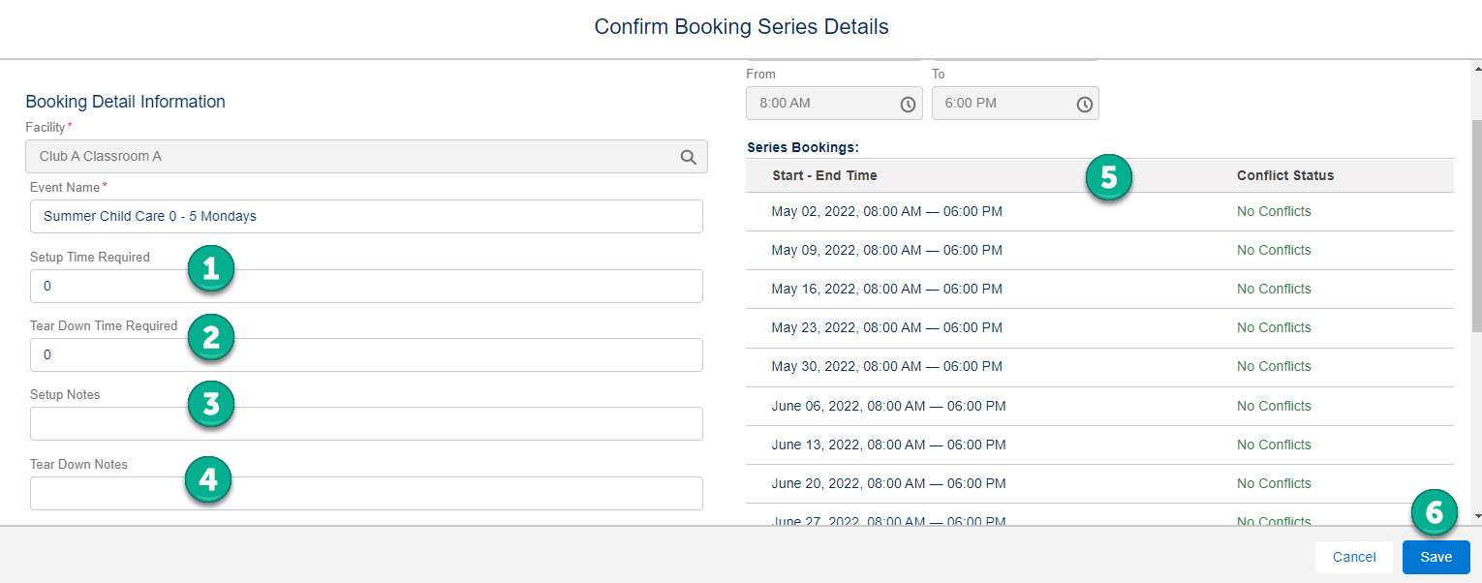Click No Conflicts for May 16 booking
This screenshot has width=1482, height=583.
[1274, 289]
